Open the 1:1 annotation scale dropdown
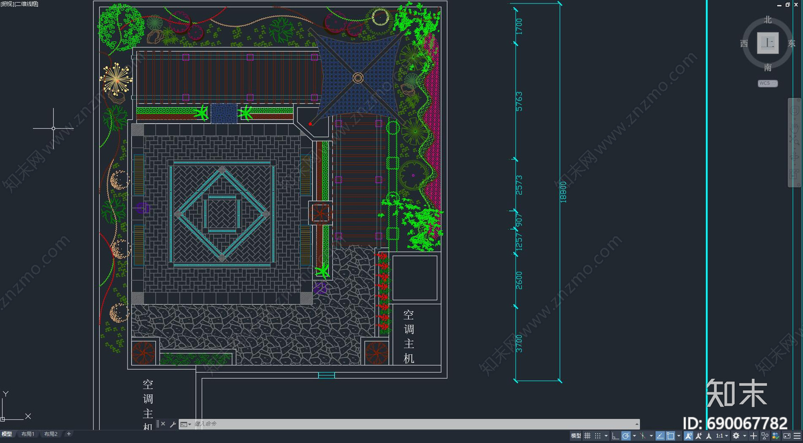 point(722,435)
